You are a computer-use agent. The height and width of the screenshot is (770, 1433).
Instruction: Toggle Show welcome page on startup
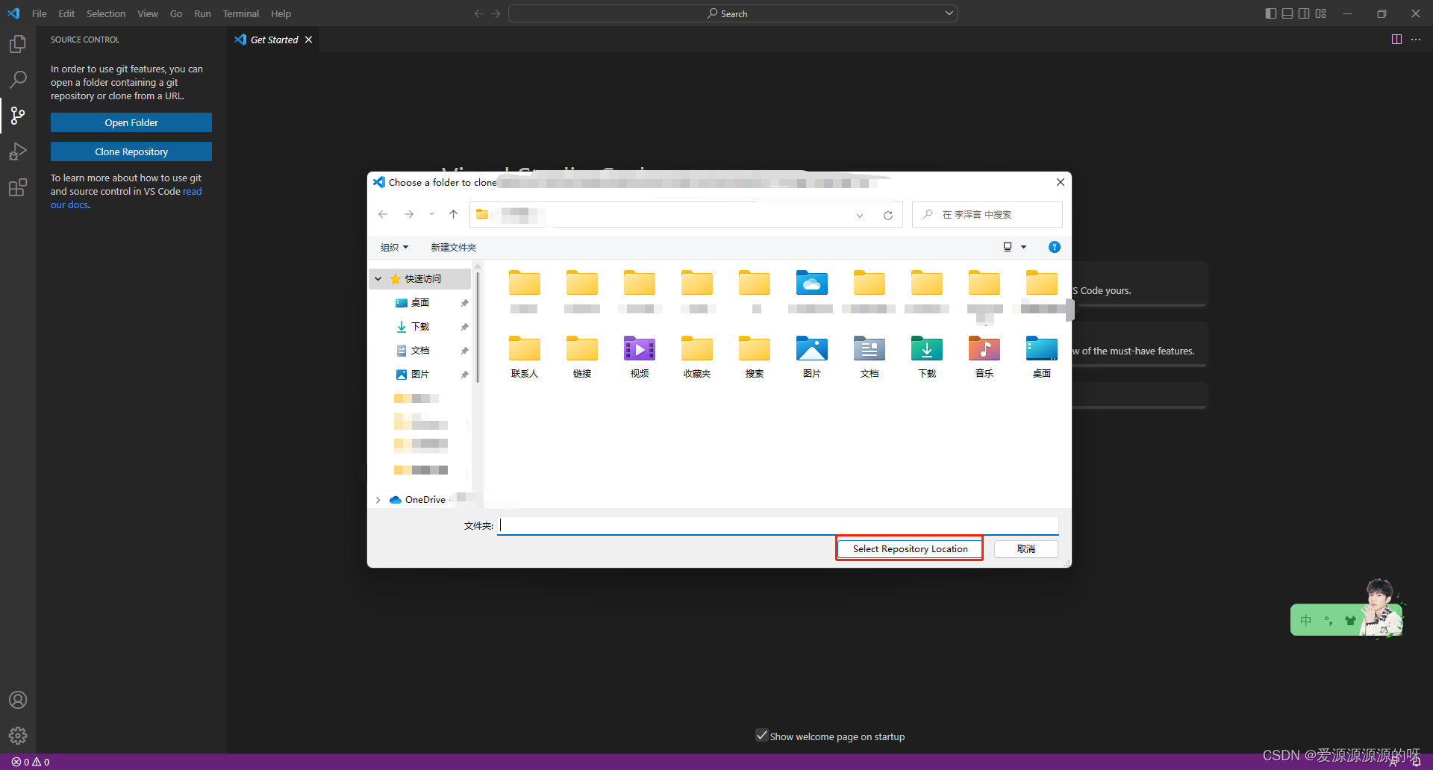[x=761, y=735]
